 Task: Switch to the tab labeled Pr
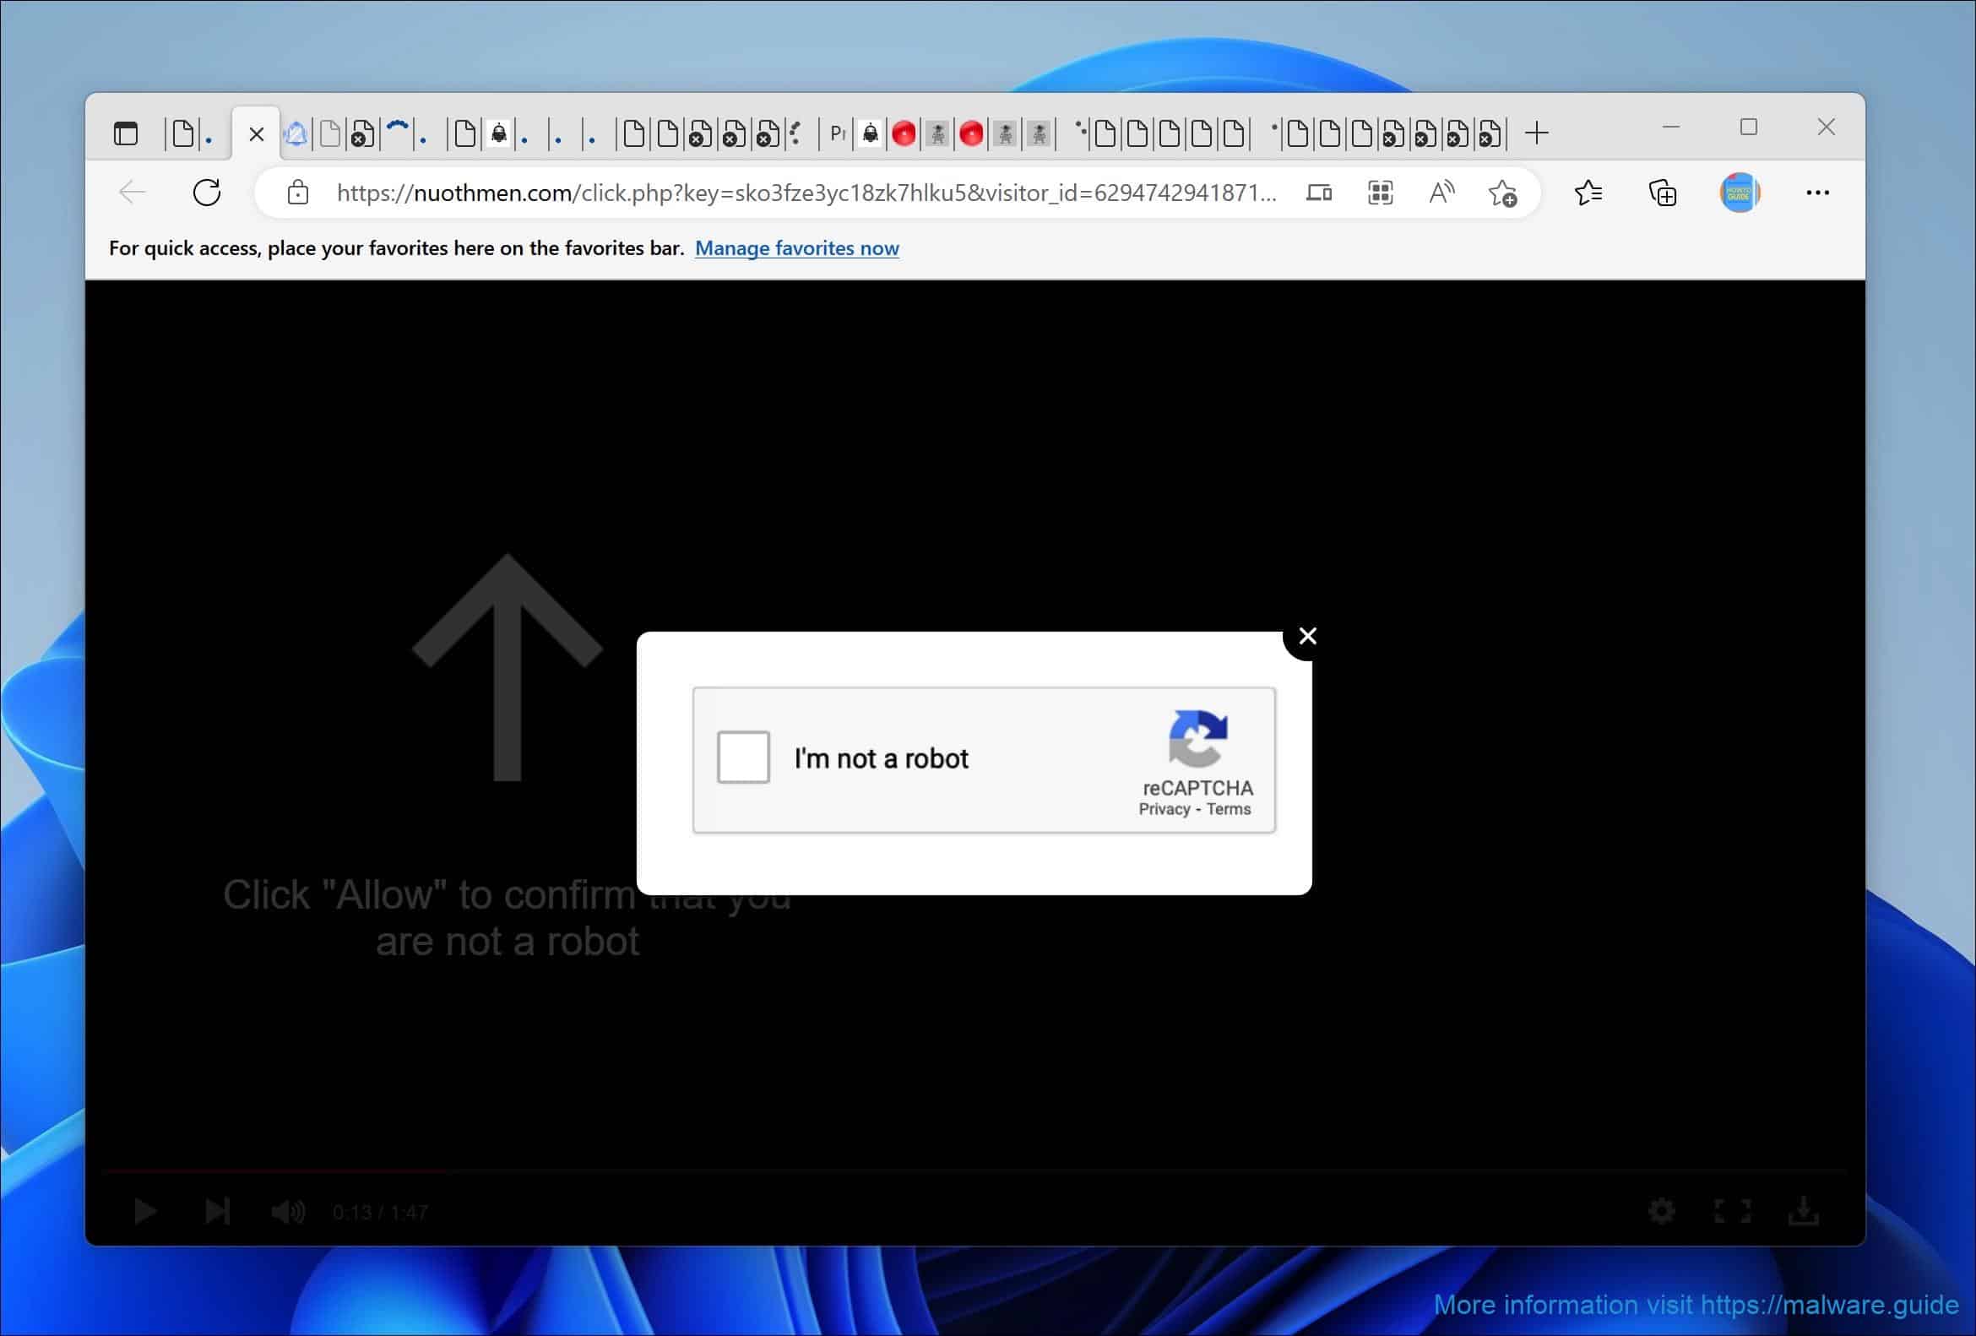point(838,133)
